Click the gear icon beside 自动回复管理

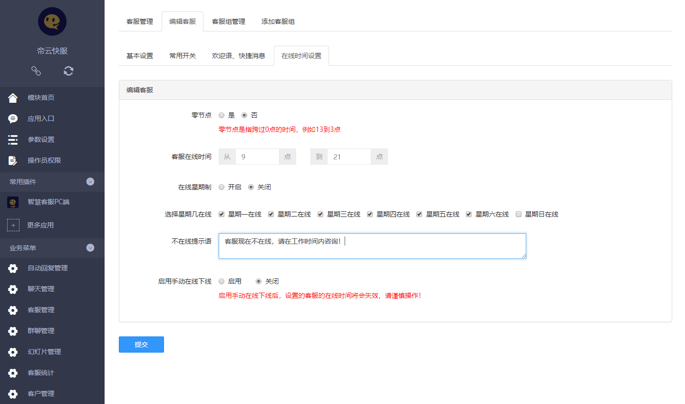coord(13,268)
